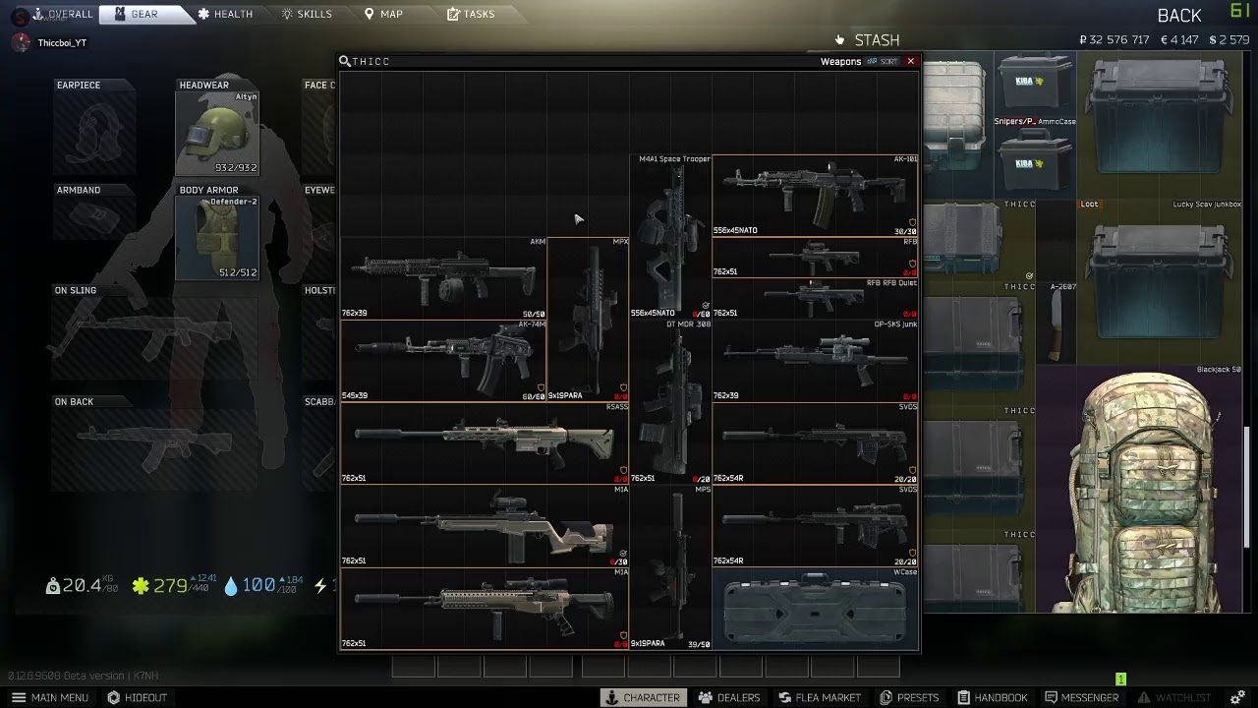
Task: Select the AK-101 rifle
Action: pyautogui.click(x=815, y=195)
